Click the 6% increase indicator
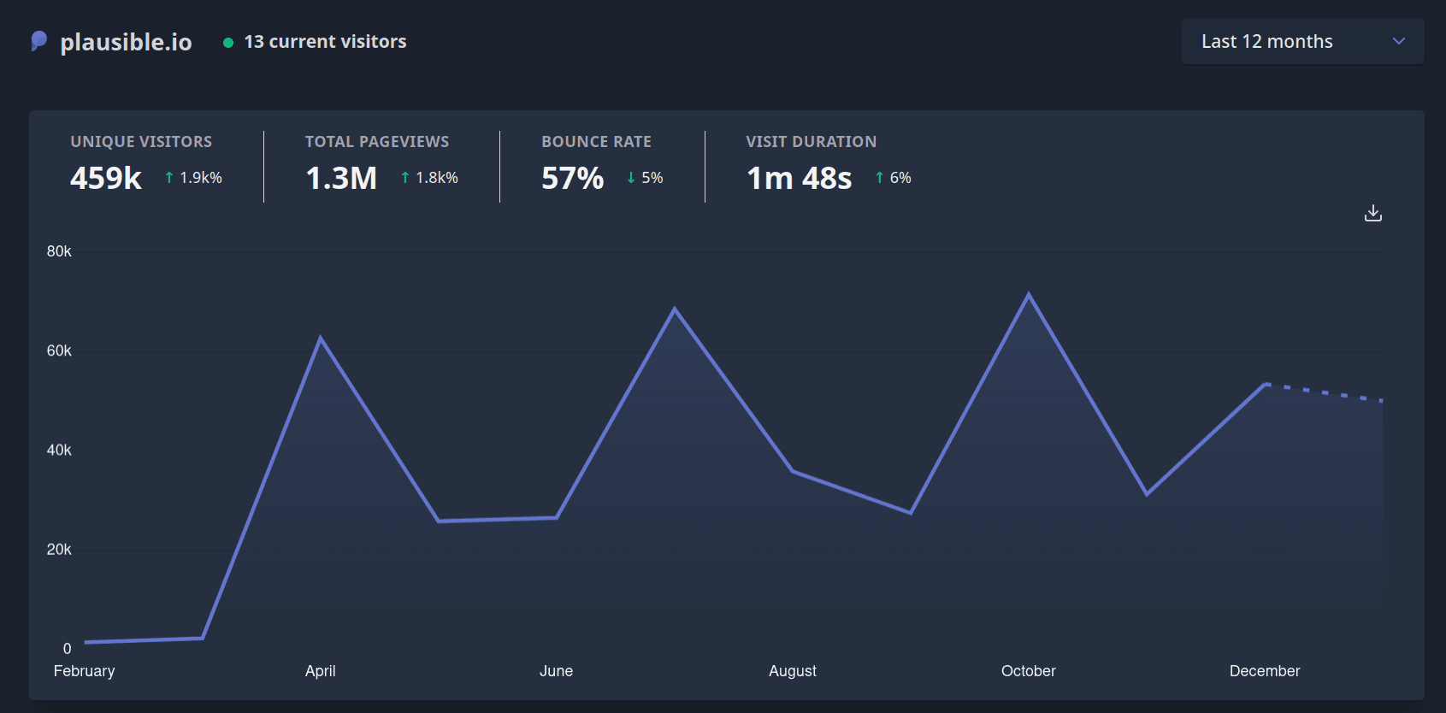The width and height of the screenshot is (1446, 713). [893, 178]
